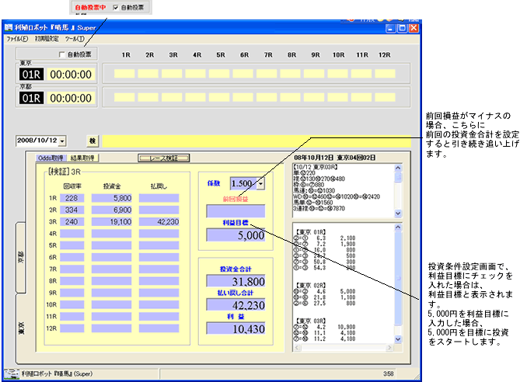Click the Odds取得 button

[51, 158]
